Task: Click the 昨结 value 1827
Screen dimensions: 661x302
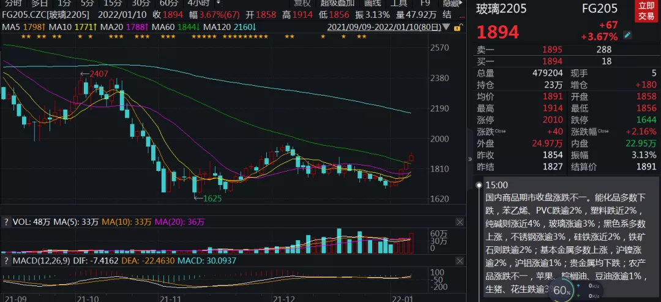Action: [x=552, y=167]
